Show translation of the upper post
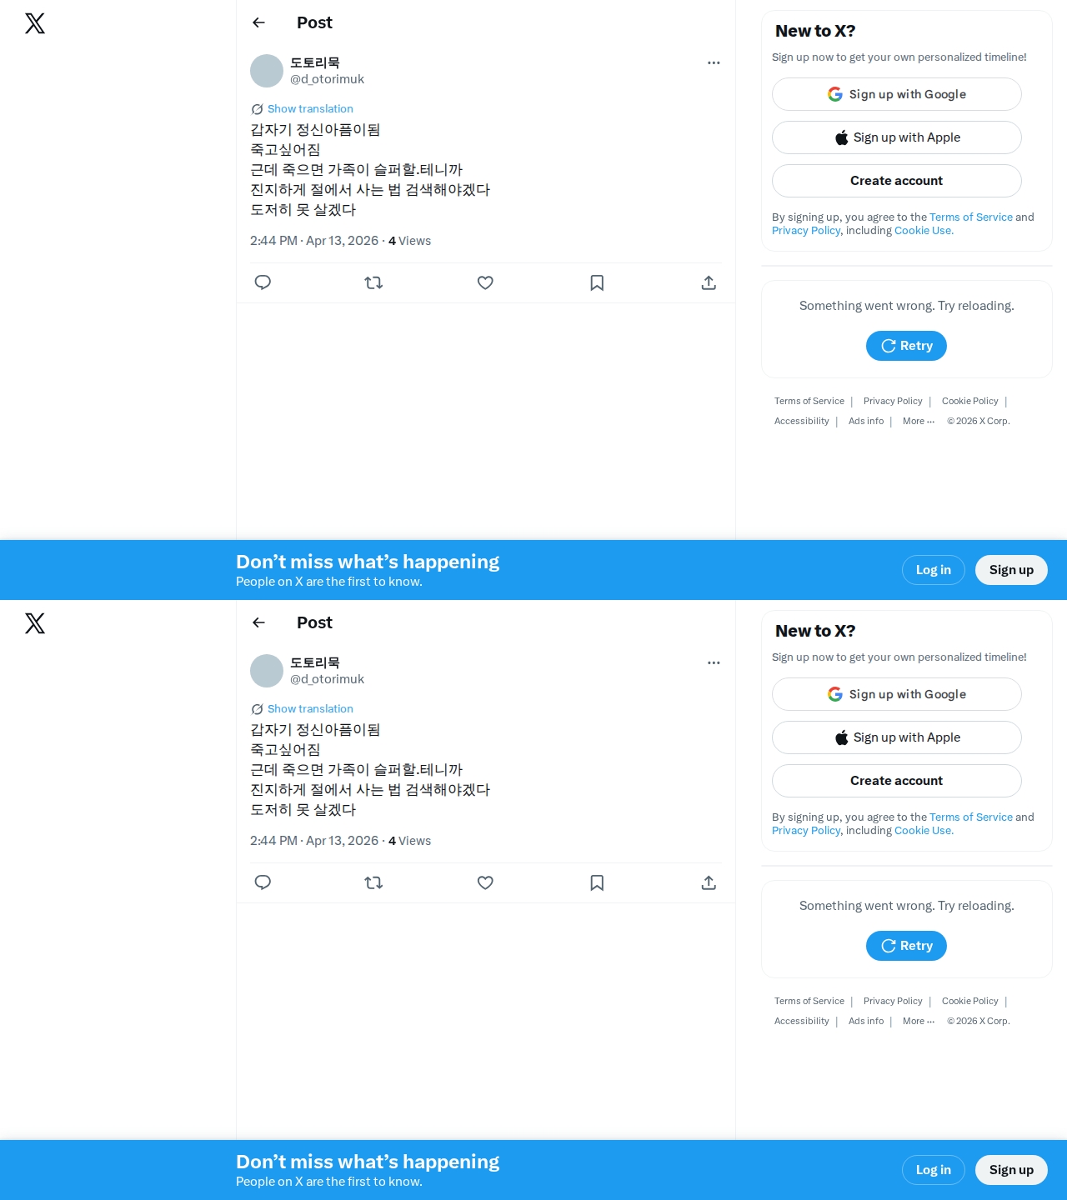The height and width of the screenshot is (1200, 1067). [310, 109]
